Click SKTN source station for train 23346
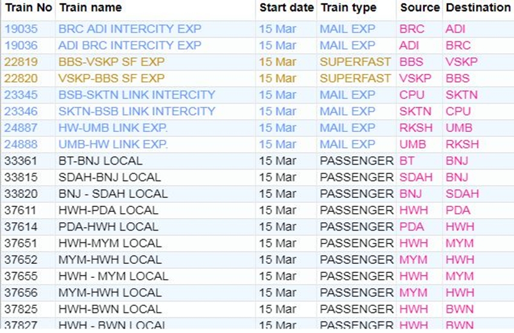Viewport: 514px width, 333px height. tap(415, 111)
